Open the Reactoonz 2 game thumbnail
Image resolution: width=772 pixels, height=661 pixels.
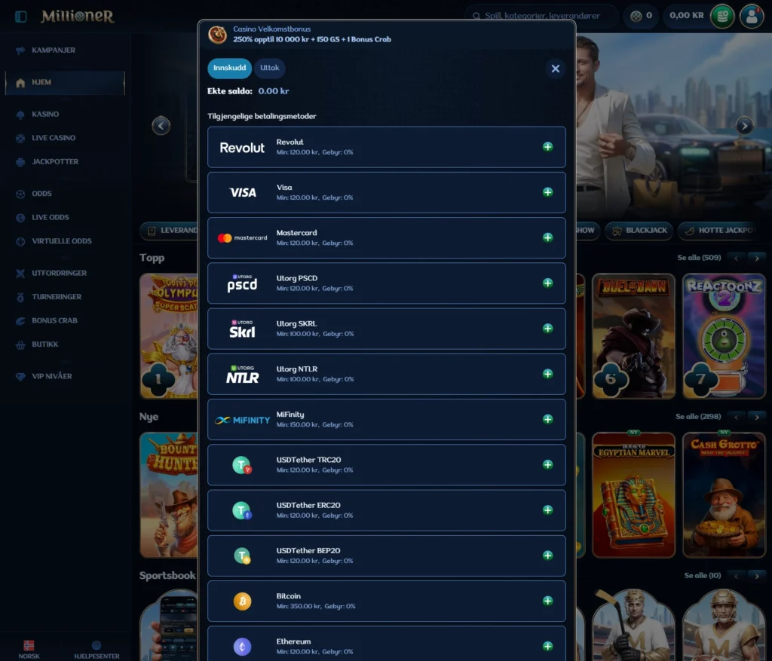tap(724, 335)
